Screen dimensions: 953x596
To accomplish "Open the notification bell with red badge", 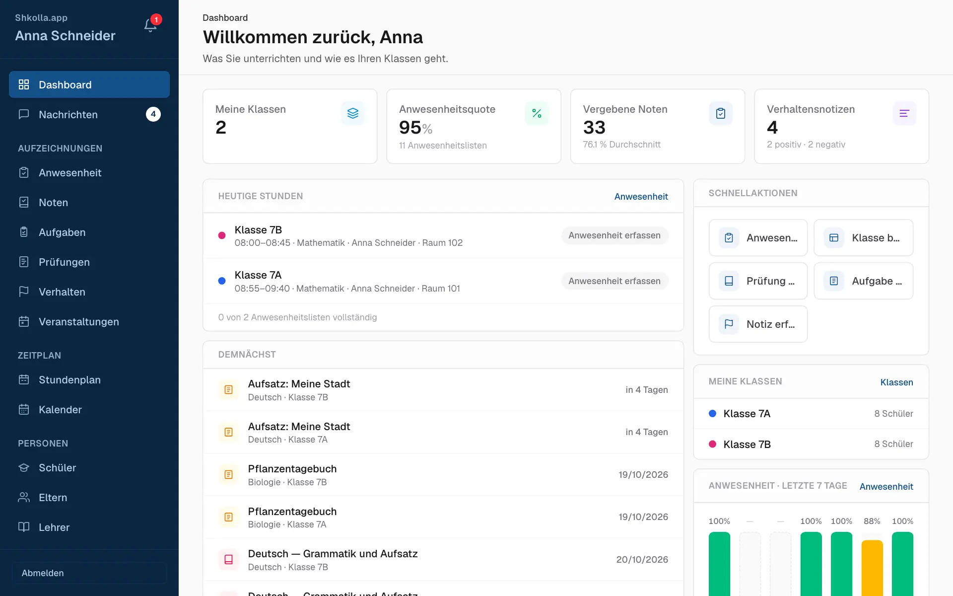I will click(150, 25).
